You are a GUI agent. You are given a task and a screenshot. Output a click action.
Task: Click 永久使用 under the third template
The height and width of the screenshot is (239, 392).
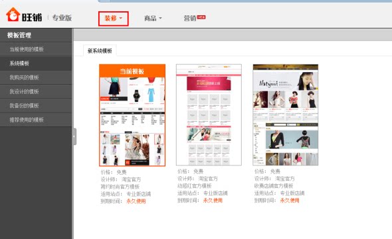point(290,201)
